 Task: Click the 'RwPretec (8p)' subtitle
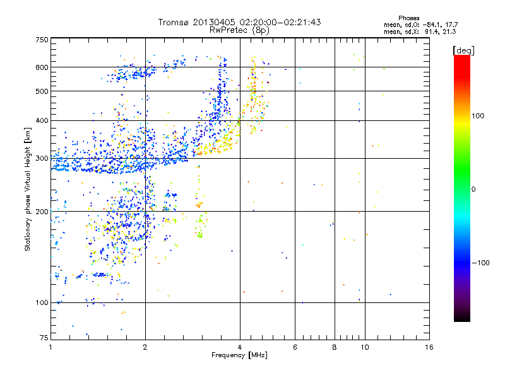(239, 30)
